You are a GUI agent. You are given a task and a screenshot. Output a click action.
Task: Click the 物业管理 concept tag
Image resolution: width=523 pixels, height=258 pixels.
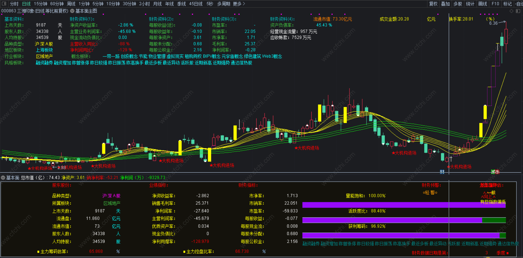[157, 56]
